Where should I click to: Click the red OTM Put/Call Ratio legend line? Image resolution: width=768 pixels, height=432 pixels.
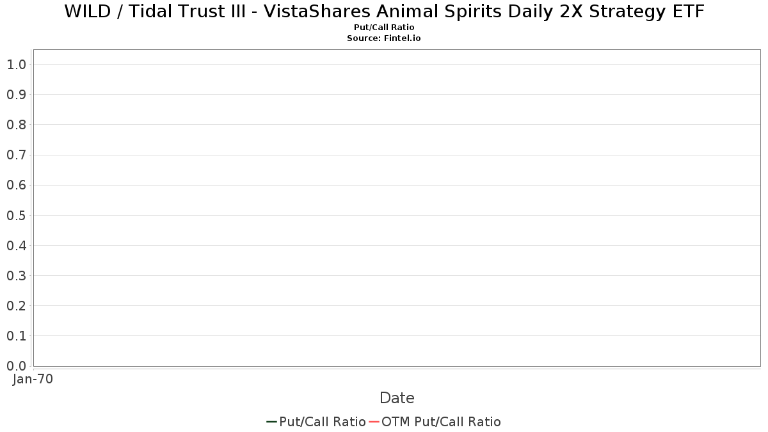coord(374,422)
